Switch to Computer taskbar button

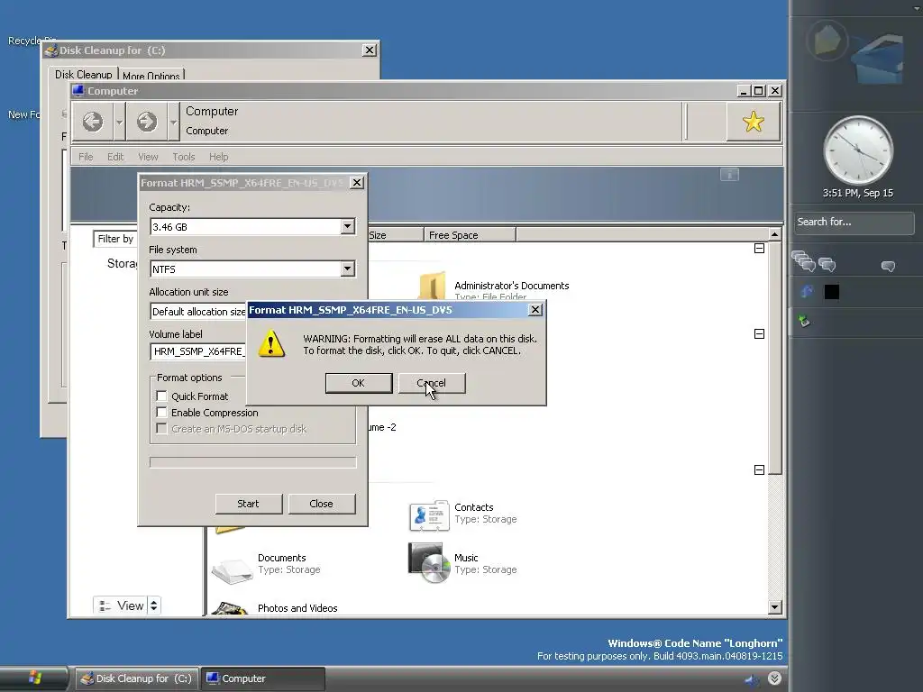pyautogui.click(x=262, y=678)
